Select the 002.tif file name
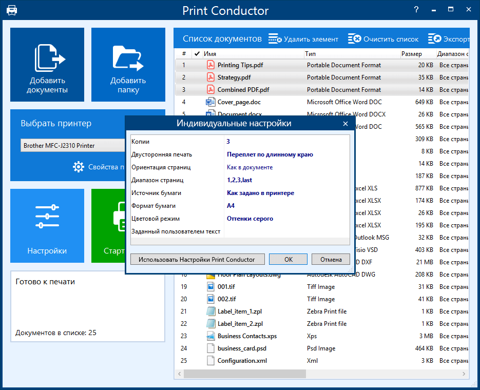Viewport: 480px width, 390px height. [x=227, y=299]
